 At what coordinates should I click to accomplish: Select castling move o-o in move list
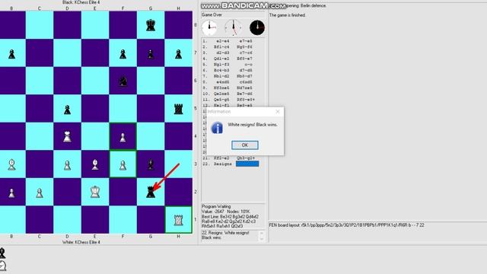coord(249,65)
